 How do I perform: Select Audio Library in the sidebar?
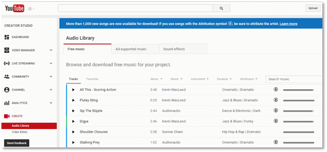pyautogui.click(x=29, y=126)
